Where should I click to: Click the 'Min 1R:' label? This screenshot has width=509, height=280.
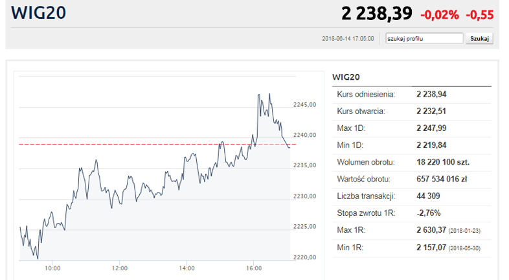pos(350,248)
